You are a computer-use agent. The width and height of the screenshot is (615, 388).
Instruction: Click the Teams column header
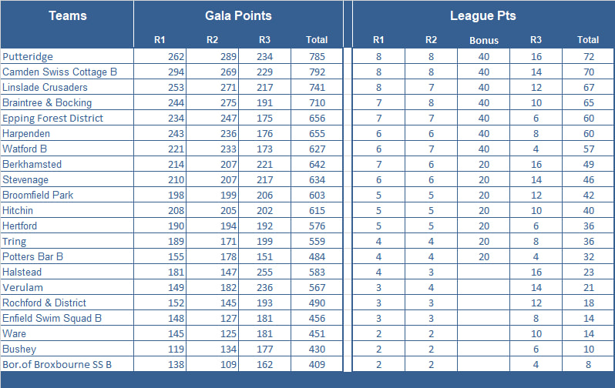click(x=68, y=15)
